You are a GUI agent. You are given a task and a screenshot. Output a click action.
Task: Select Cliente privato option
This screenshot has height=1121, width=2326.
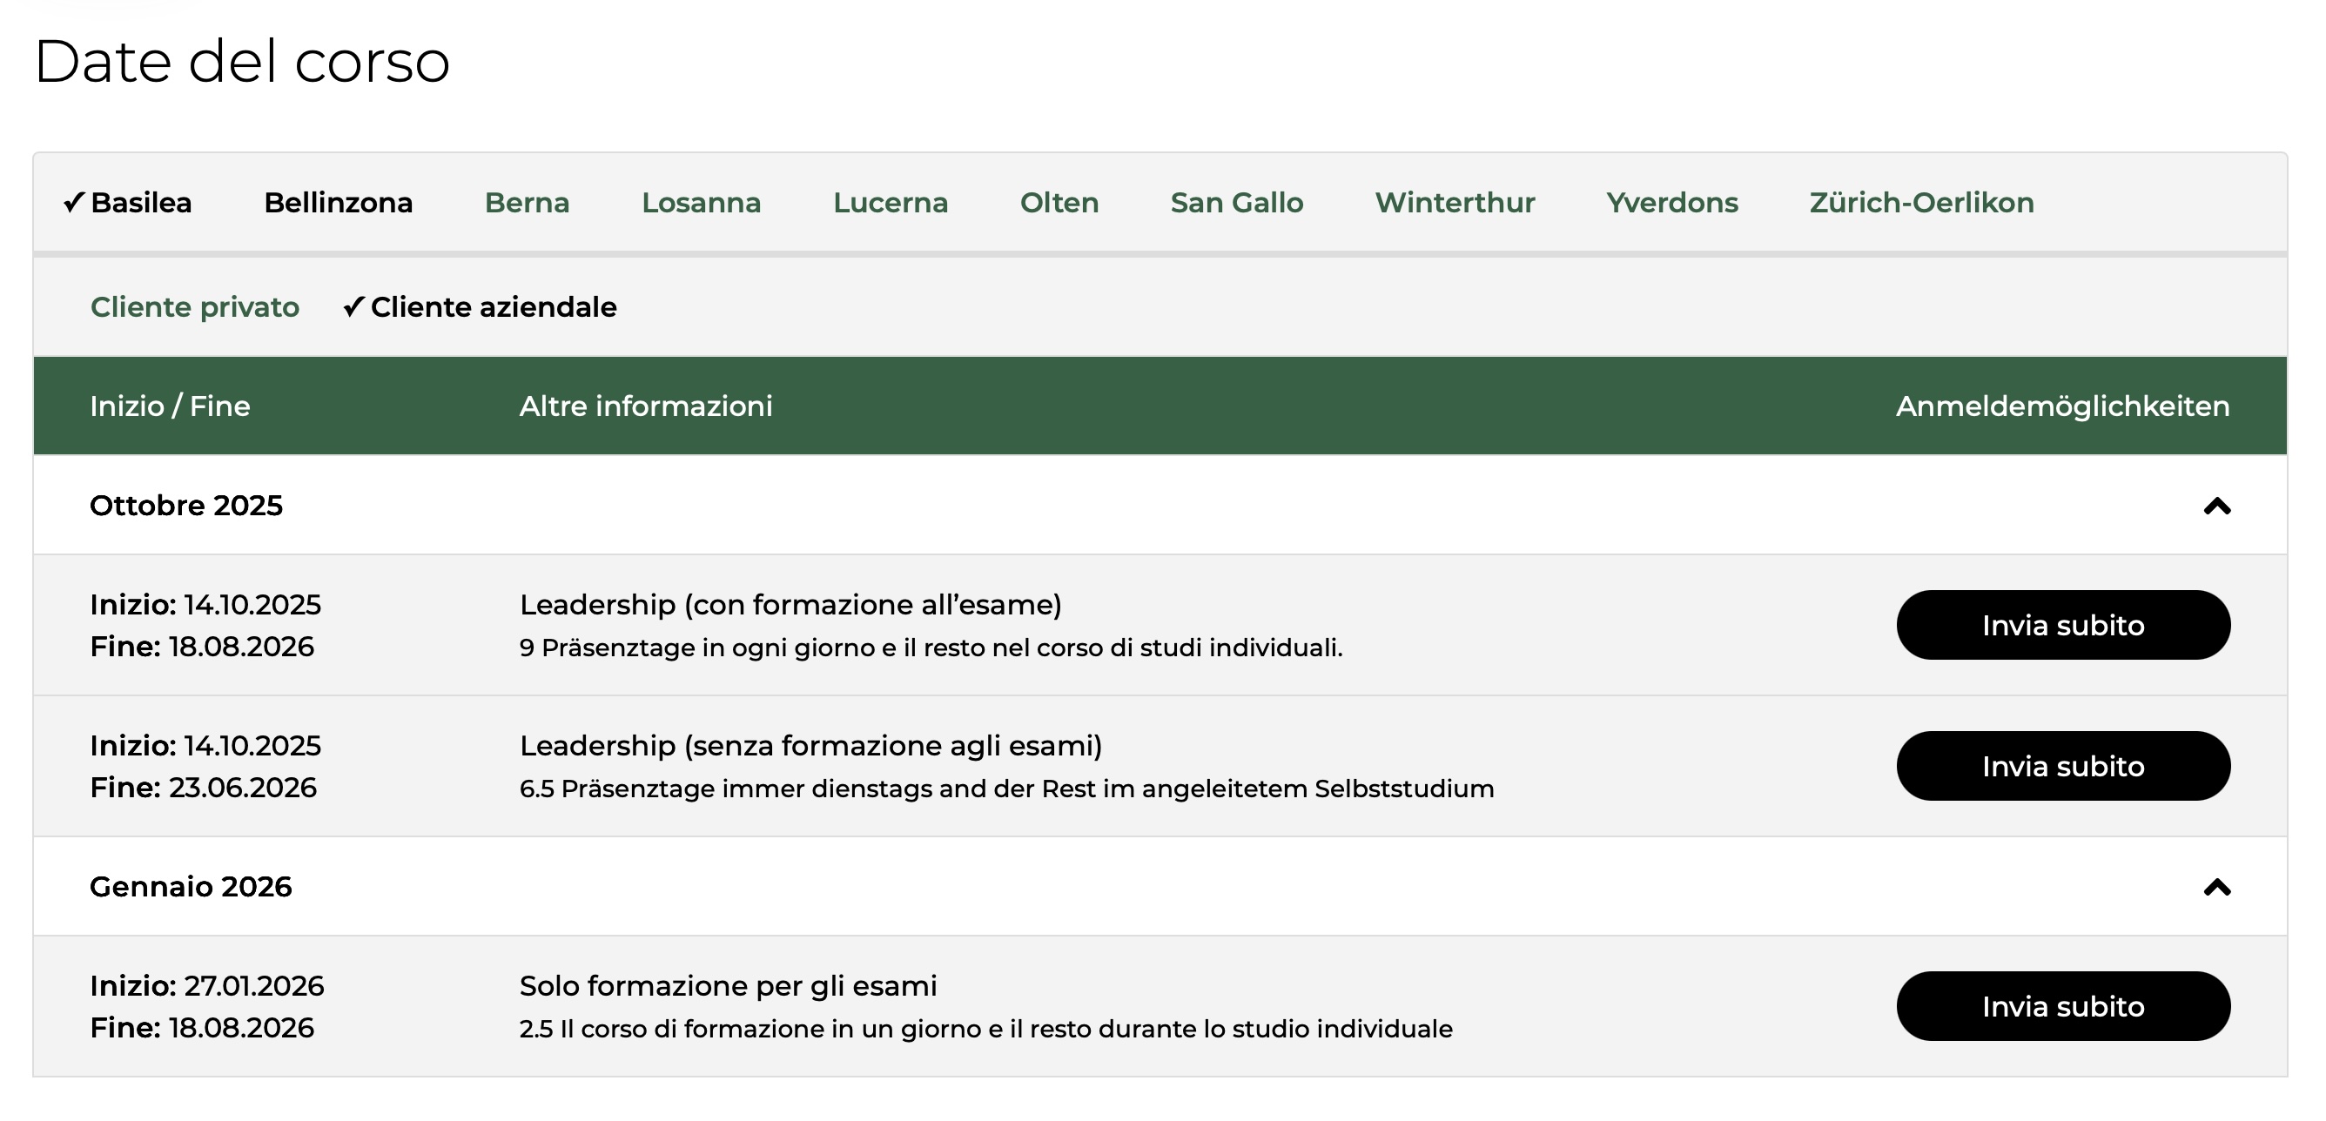pos(195,307)
